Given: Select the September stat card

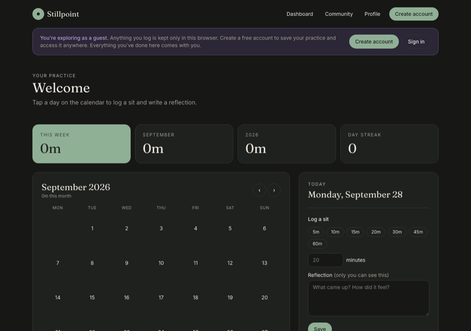Looking at the screenshot, I should (184, 143).
